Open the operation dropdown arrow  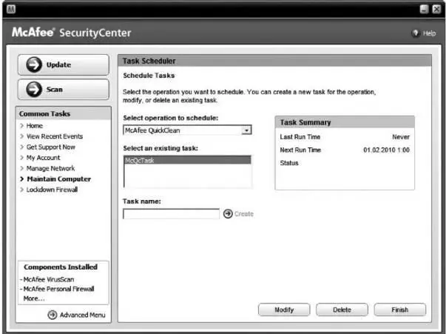pyautogui.click(x=246, y=130)
